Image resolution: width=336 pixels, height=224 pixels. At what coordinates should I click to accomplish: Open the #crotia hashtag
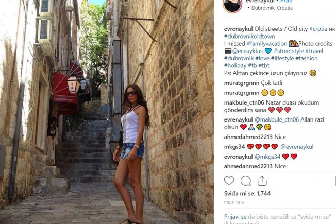(318, 29)
